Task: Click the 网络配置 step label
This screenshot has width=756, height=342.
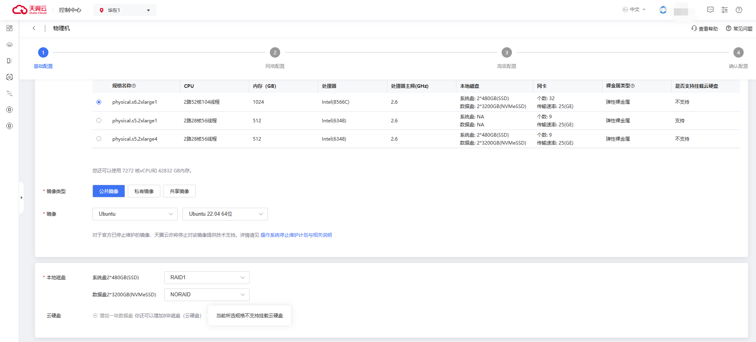Action: [275, 66]
